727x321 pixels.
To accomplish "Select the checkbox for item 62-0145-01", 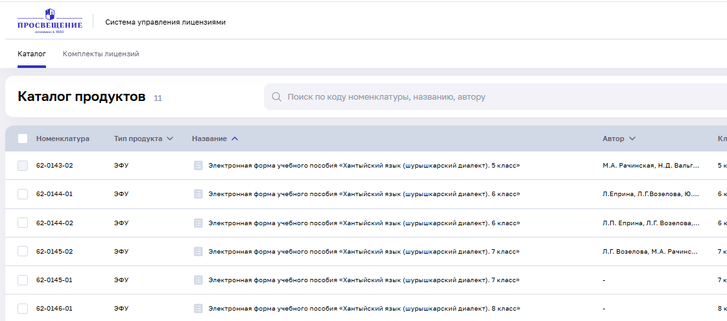I will (x=23, y=280).
